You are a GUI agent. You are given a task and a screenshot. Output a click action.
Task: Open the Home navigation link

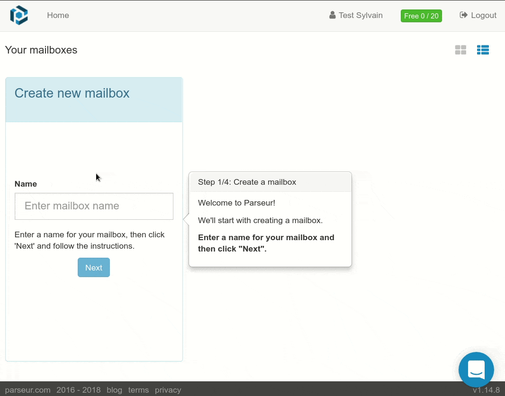pos(58,15)
